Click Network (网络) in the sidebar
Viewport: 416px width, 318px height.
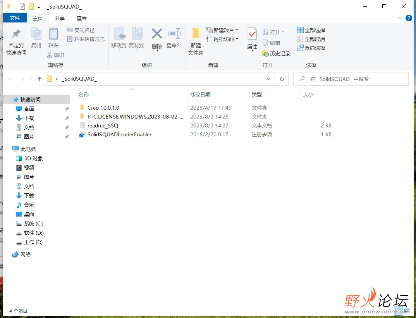click(26, 254)
